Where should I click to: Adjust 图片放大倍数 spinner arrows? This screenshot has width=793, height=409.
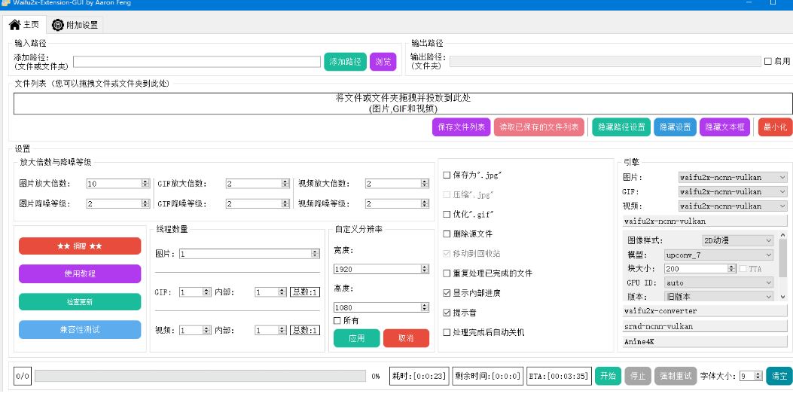145,184
